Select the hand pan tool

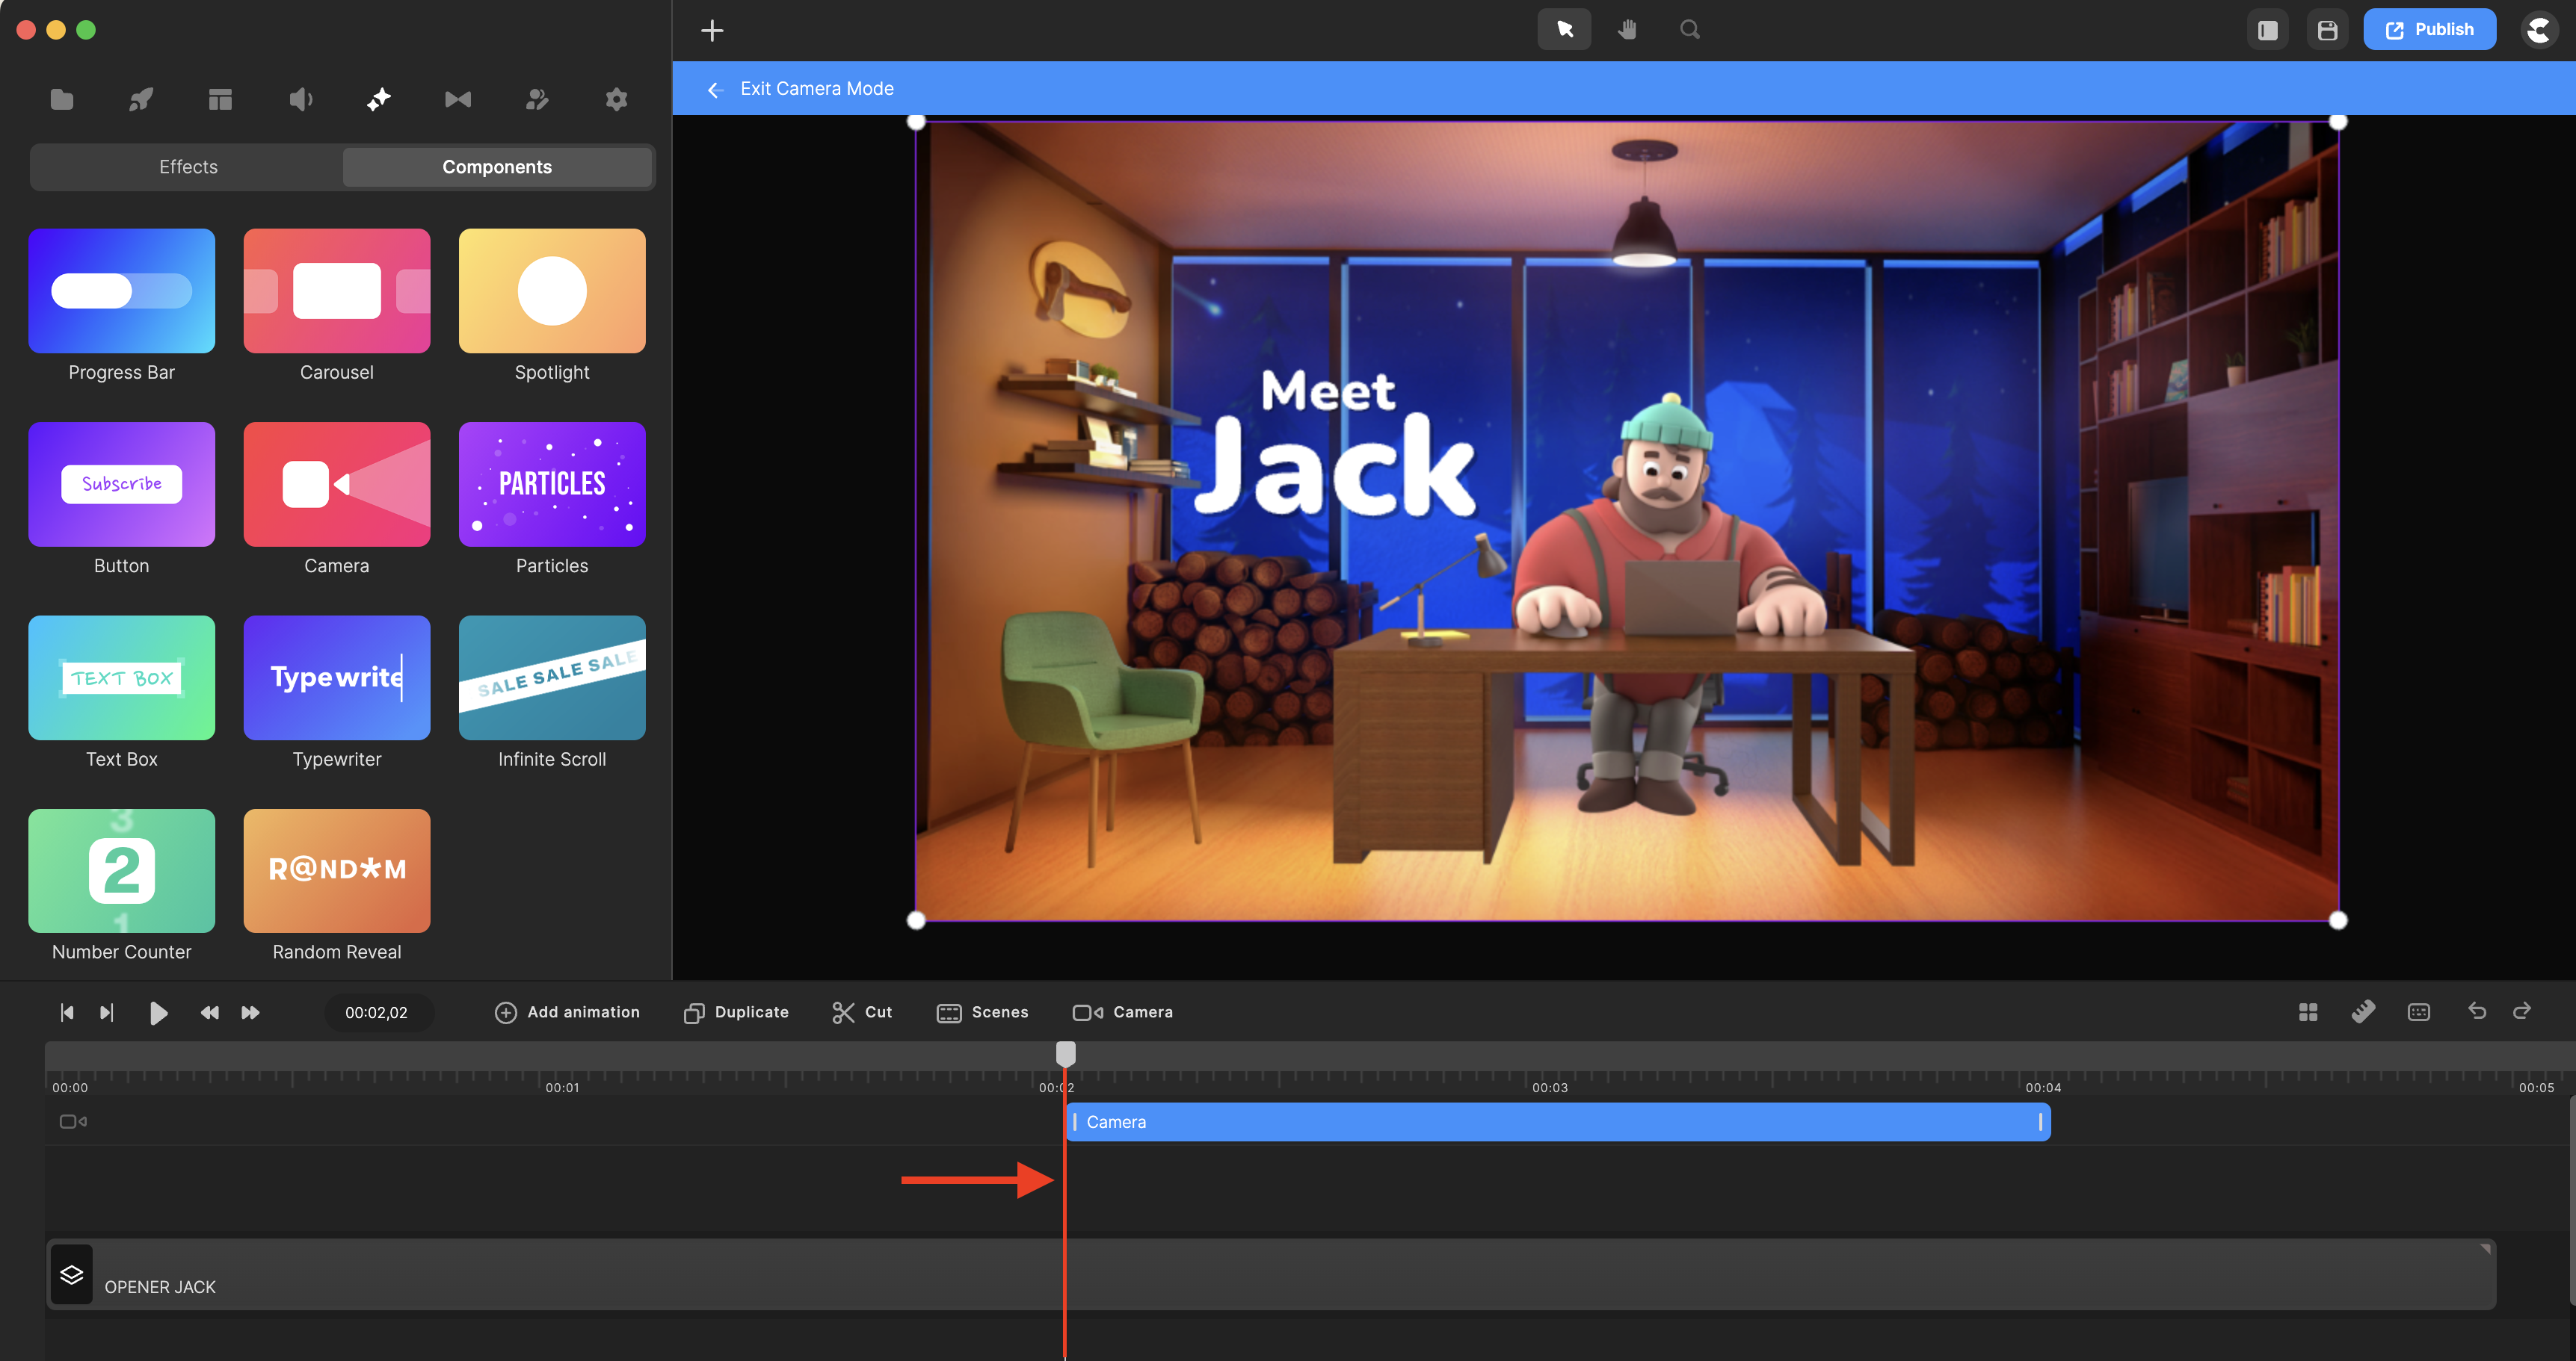click(x=1627, y=29)
